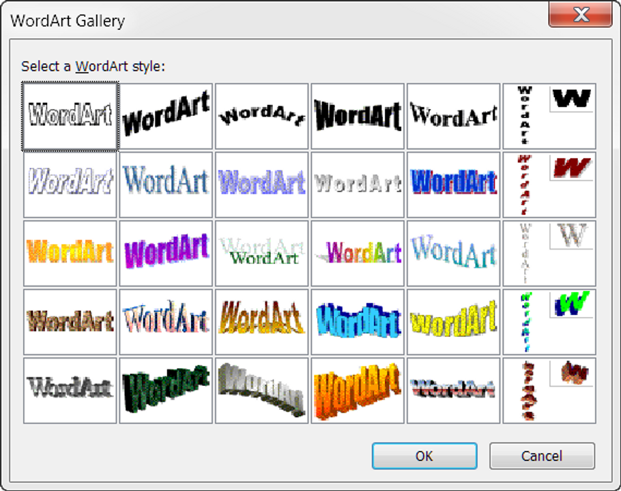621x491 pixels.
Task: Dismiss the dialog with the Cancel button
Action: (x=542, y=456)
